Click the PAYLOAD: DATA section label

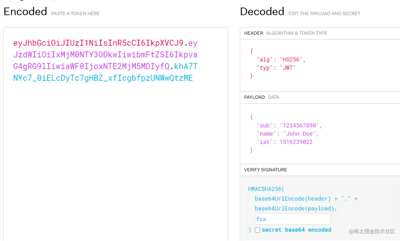pyautogui.click(x=262, y=97)
